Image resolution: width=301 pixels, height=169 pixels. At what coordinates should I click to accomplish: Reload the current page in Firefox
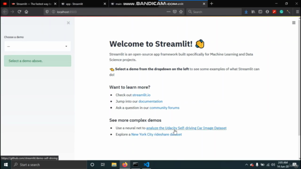pos(19,12)
